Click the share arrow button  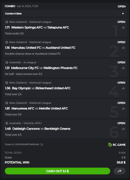pyautogui.click(x=120, y=171)
